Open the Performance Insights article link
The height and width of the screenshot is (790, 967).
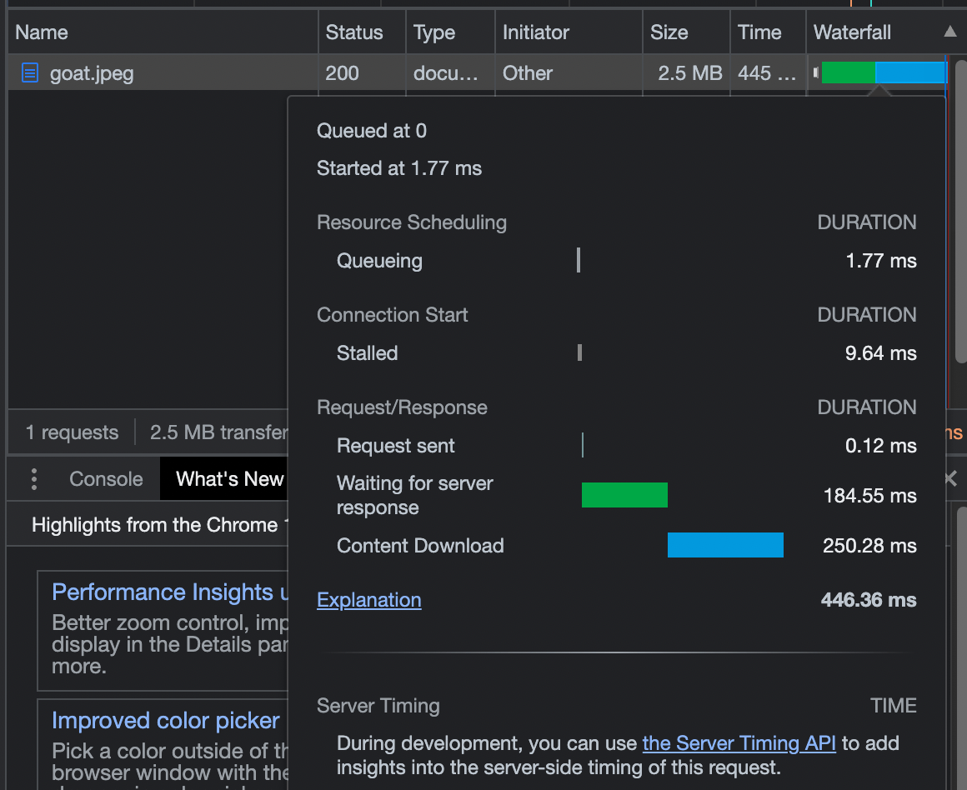pos(169,592)
